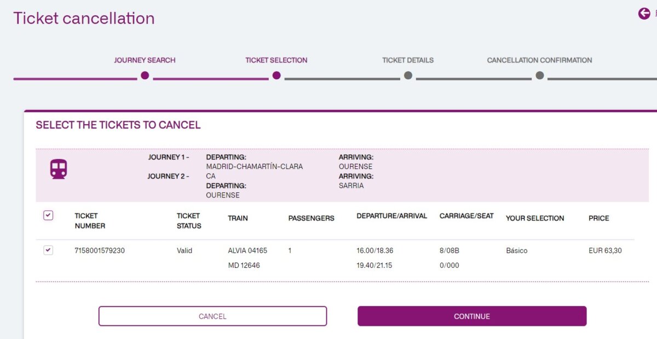Viewport: 657px width, 339px height.
Task: Jump to Cancellation Confirmation step
Action: tap(539, 60)
